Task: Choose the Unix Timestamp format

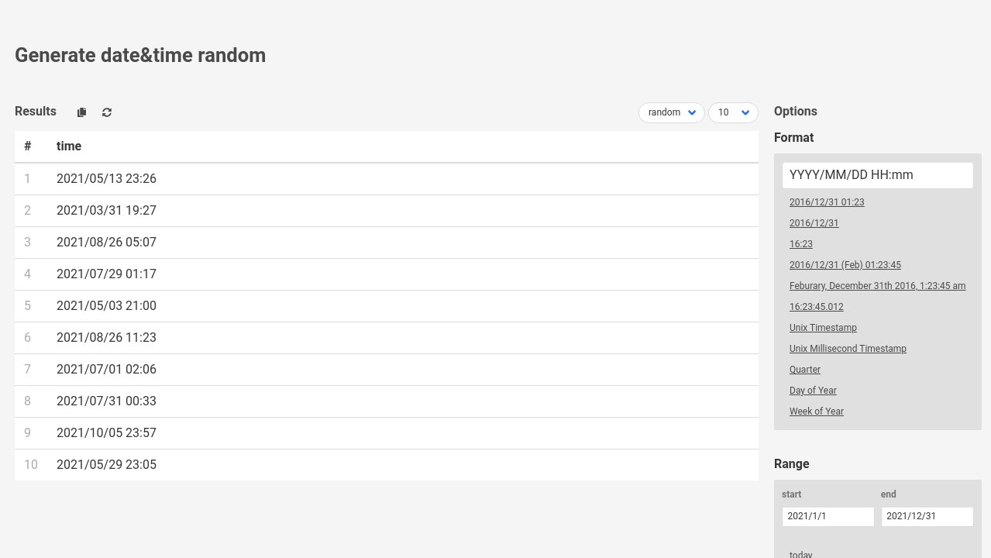Action: point(823,328)
